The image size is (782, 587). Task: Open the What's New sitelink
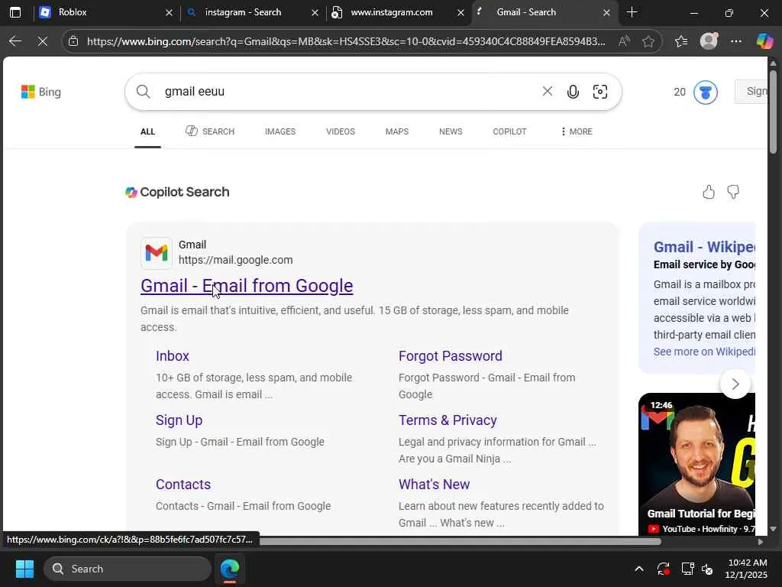click(434, 484)
